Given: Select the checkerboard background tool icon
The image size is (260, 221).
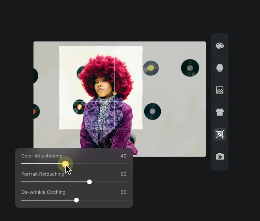Looking at the screenshot, I should pos(220,90).
